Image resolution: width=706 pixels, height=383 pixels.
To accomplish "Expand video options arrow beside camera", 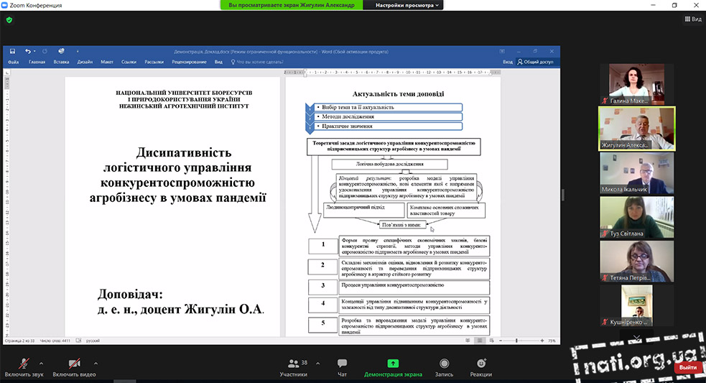I will [96, 363].
